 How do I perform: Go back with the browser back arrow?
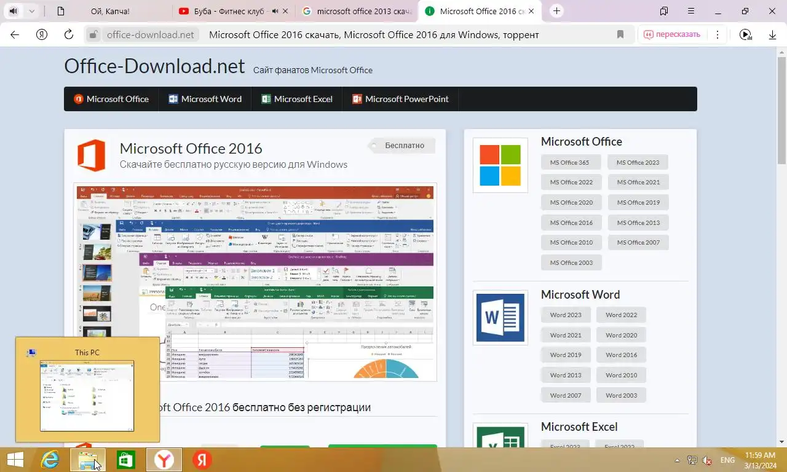click(15, 34)
